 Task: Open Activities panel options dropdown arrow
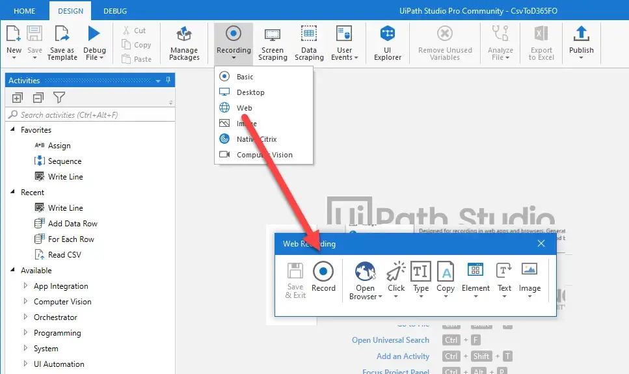click(x=158, y=81)
